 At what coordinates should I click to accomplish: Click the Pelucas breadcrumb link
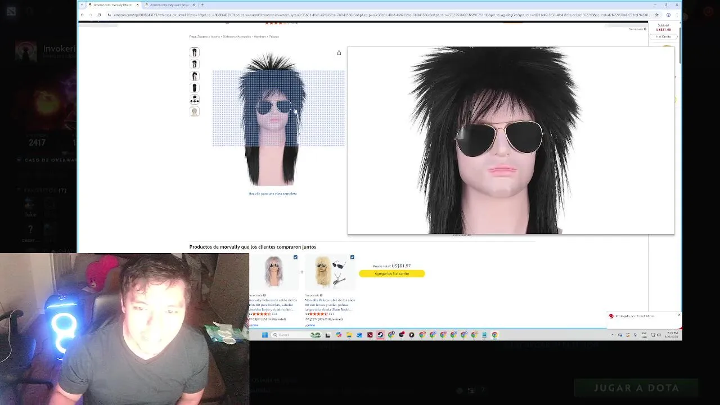pyautogui.click(x=274, y=37)
